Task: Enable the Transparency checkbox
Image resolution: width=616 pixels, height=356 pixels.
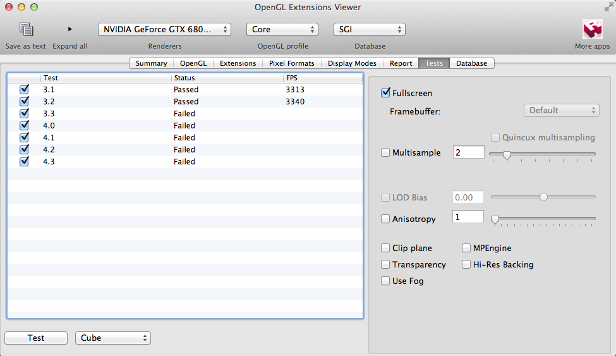Action: tap(385, 265)
